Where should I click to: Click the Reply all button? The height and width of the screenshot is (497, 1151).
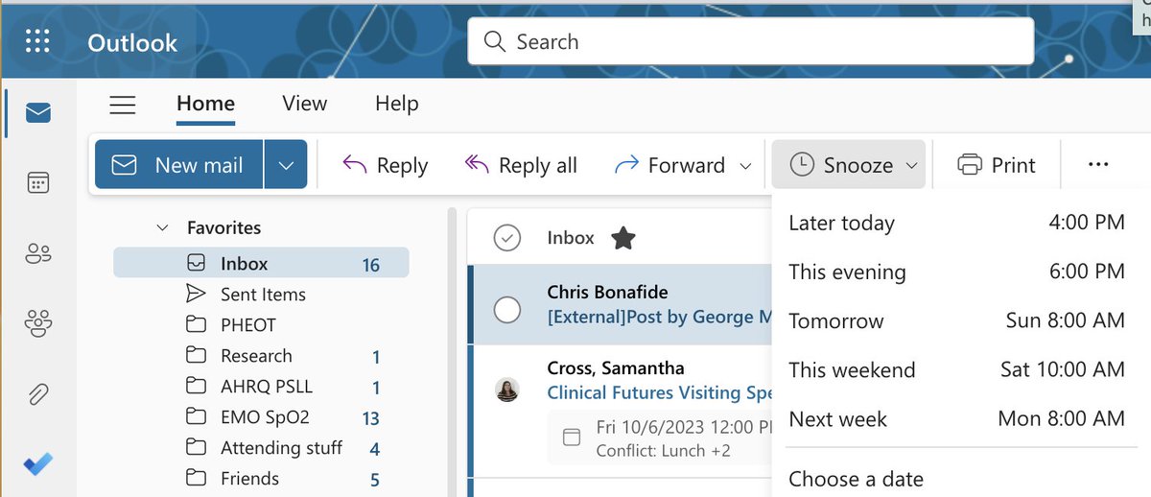(521, 165)
